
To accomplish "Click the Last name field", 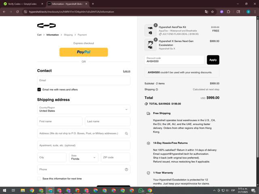I will [108, 121].
